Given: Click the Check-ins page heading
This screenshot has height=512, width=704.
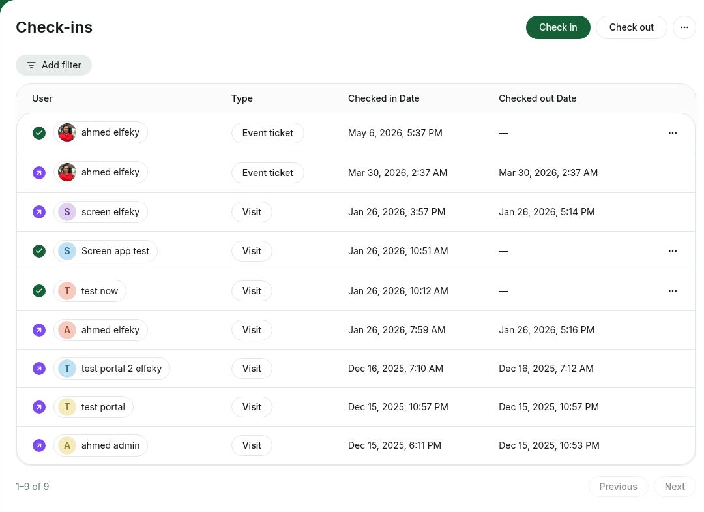Looking at the screenshot, I should (x=54, y=27).
